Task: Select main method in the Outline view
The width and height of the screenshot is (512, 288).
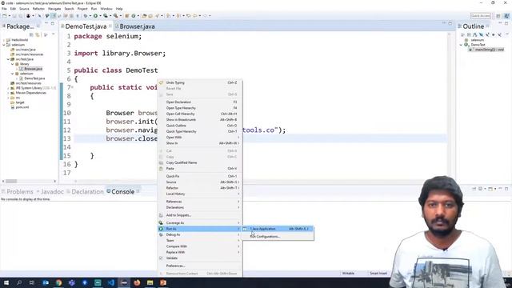Action: pyautogui.click(x=486, y=50)
